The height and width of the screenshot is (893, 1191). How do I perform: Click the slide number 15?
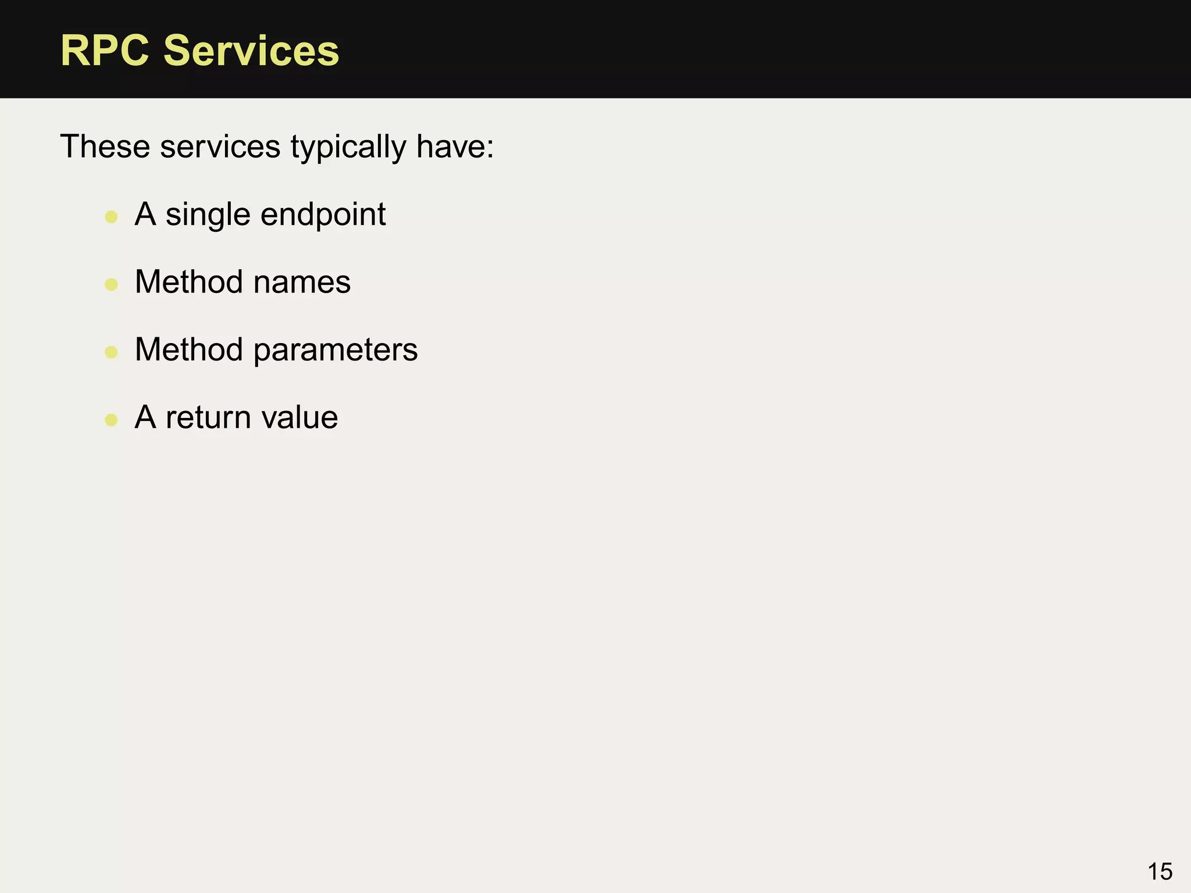(1160, 872)
